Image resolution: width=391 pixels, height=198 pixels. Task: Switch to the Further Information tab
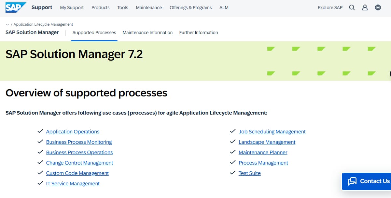[x=198, y=32]
